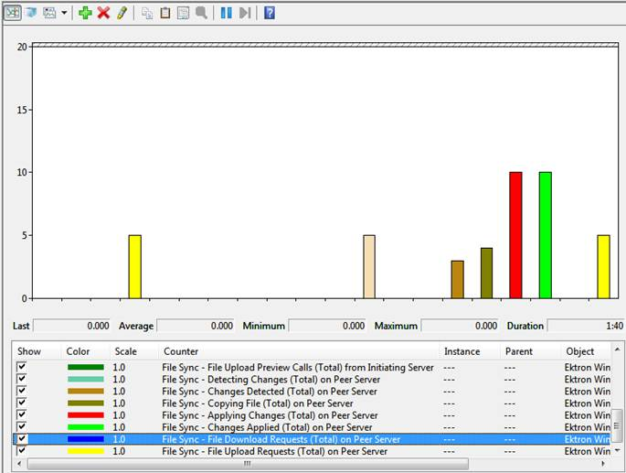This screenshot has height=473, width=626.
Task: Click the Highlight pencil icon
Action: pyautogui.click(x=122, y=13)
